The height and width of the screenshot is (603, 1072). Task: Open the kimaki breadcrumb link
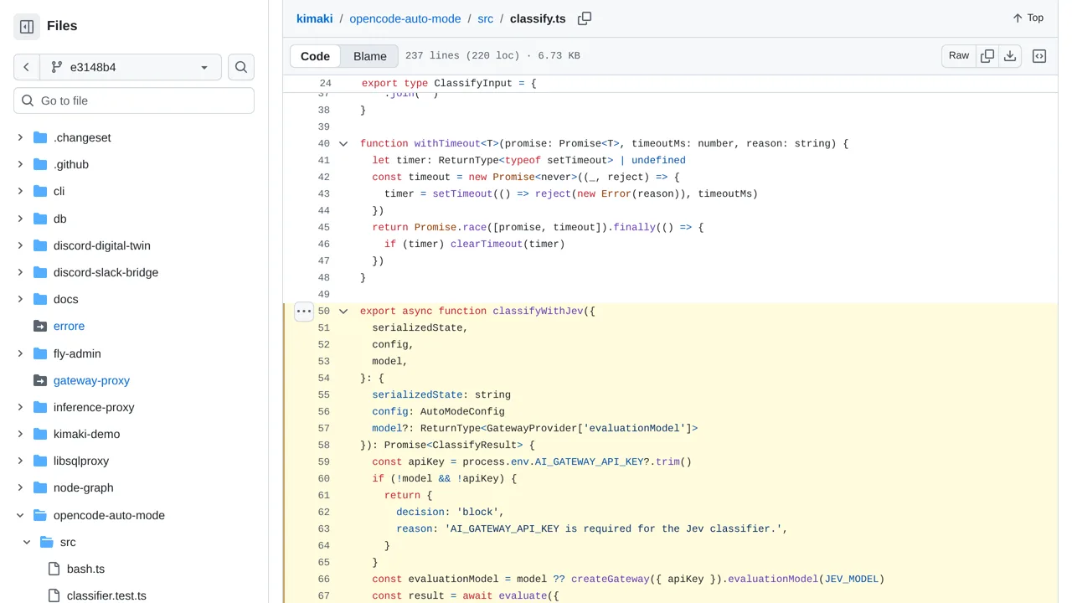tap(314, 18)
